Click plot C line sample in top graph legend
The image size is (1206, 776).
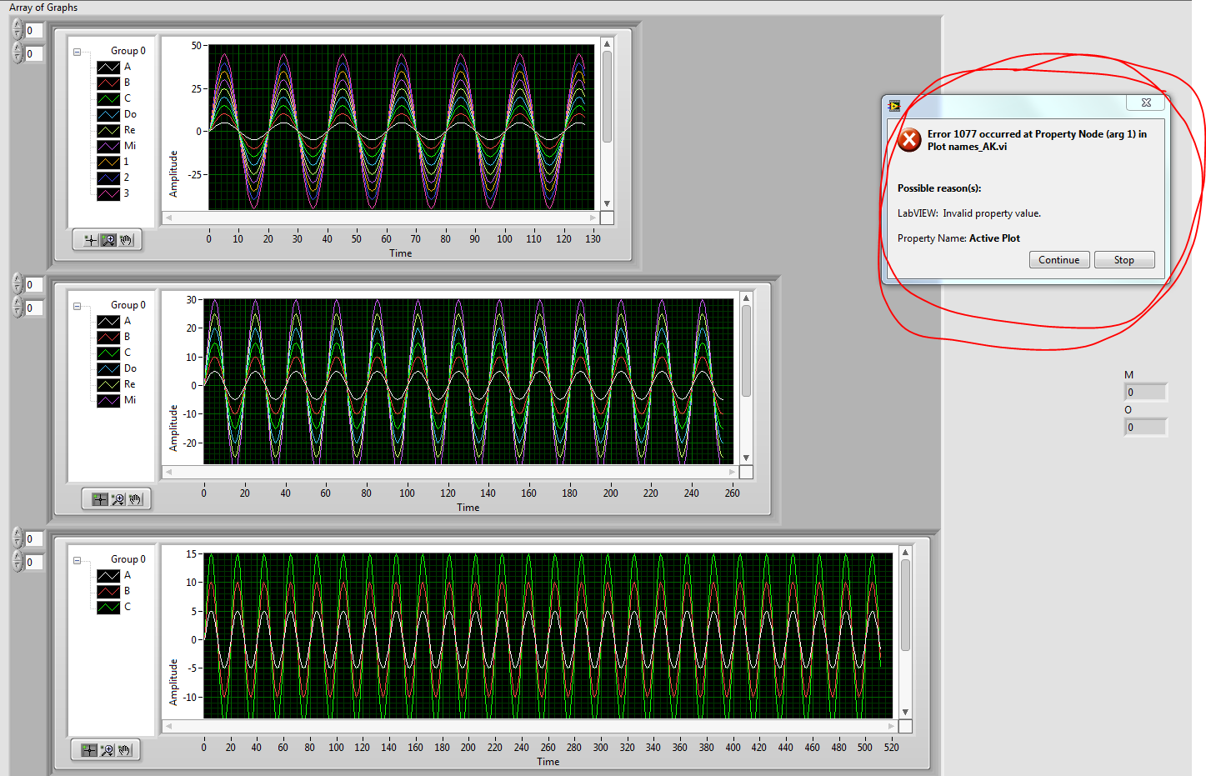108,98
